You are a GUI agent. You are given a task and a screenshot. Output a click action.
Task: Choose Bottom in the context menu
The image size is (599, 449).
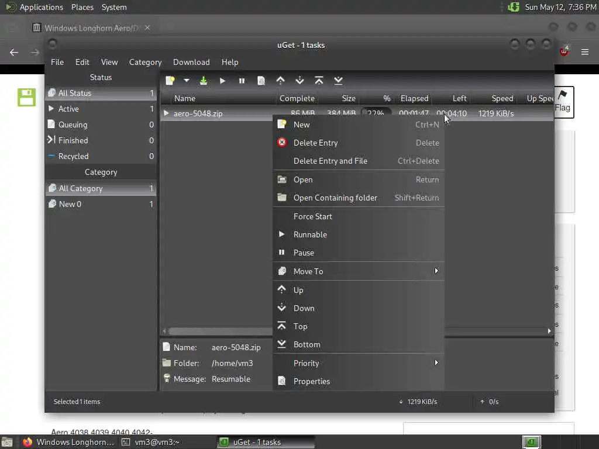tap(359, 344)
